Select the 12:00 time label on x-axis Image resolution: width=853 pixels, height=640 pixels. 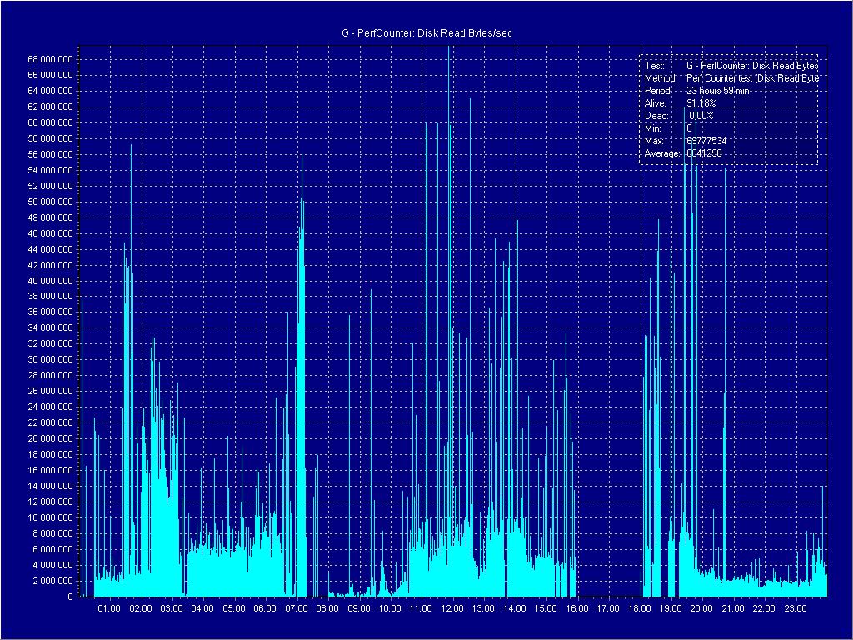point(451,609)
